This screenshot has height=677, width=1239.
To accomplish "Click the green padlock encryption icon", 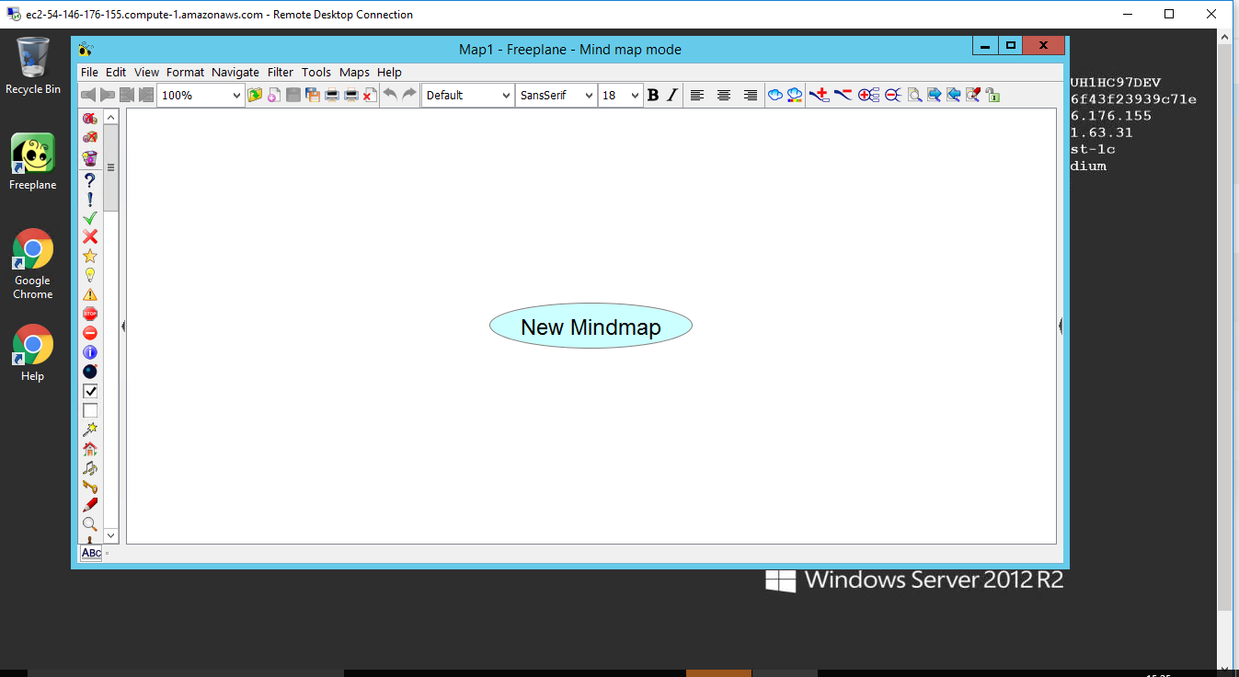I will pyautogui.click(x=992, y=95).
